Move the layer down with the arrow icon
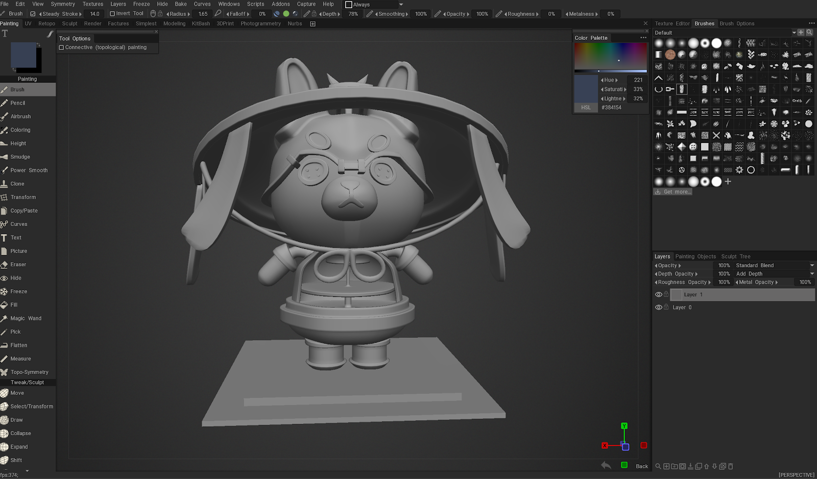Image resolution: width=817 pixels, height=479 pixels. point(714,466)
